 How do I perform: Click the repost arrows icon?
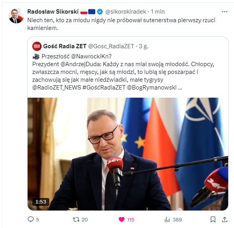[76, 219]
